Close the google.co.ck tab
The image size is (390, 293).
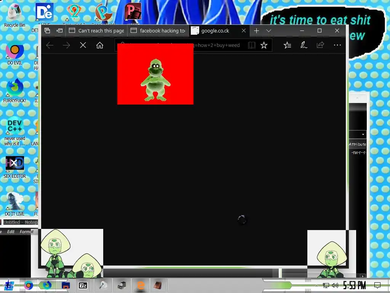(x=244, y=31)
